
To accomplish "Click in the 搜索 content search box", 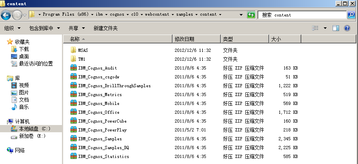I will click(x=302, y=15).
